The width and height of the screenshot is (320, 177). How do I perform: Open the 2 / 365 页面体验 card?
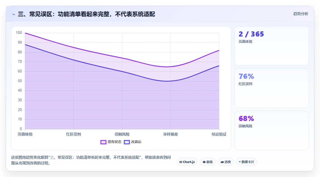click(272, 46)
